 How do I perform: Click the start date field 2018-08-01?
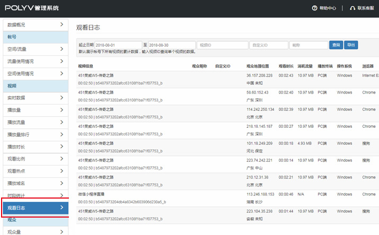[118, 45]
